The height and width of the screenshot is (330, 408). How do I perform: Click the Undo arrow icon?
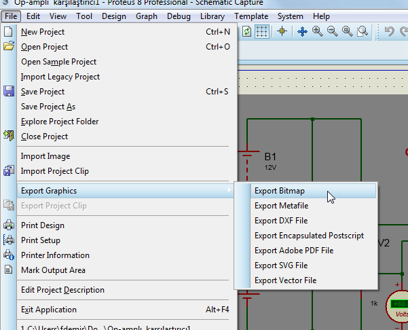click(389, 31)
